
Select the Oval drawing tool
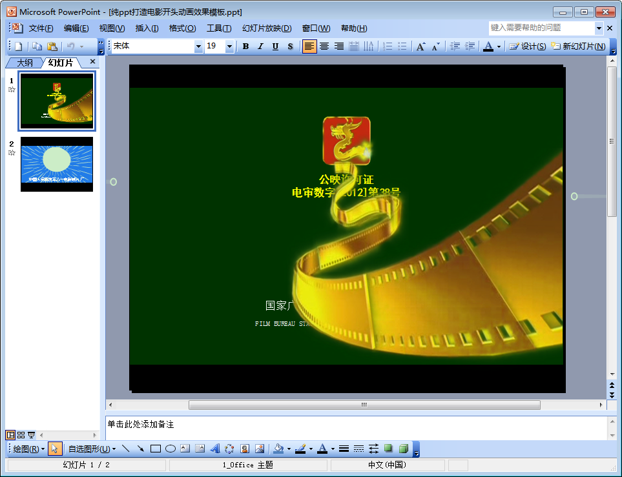pos(170,449)
